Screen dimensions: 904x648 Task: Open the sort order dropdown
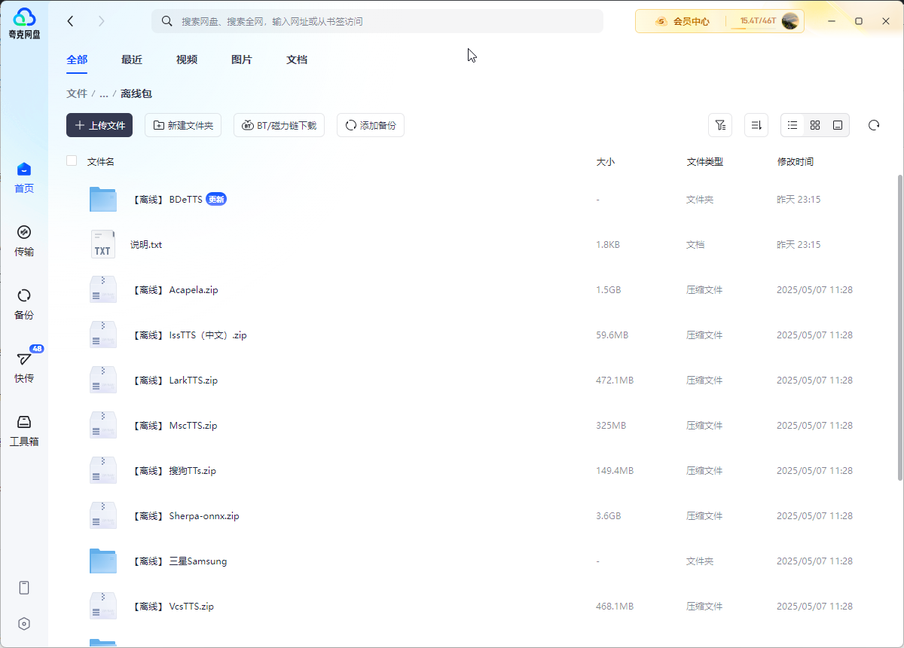pyautogui.click(x=756, y=125)
